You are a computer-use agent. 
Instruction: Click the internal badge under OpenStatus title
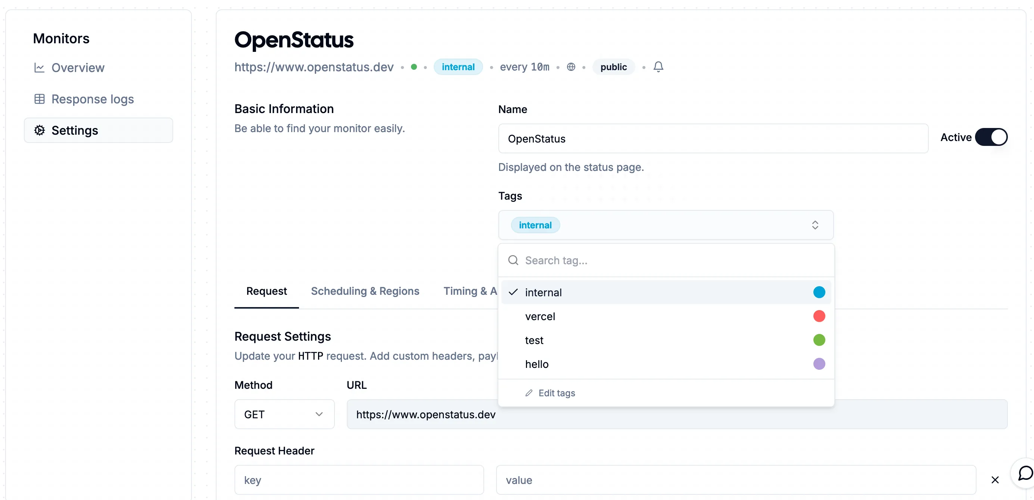(458, 67)
